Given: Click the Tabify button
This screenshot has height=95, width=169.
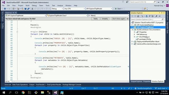Looking at the screenshot, I should pos(96,19).
